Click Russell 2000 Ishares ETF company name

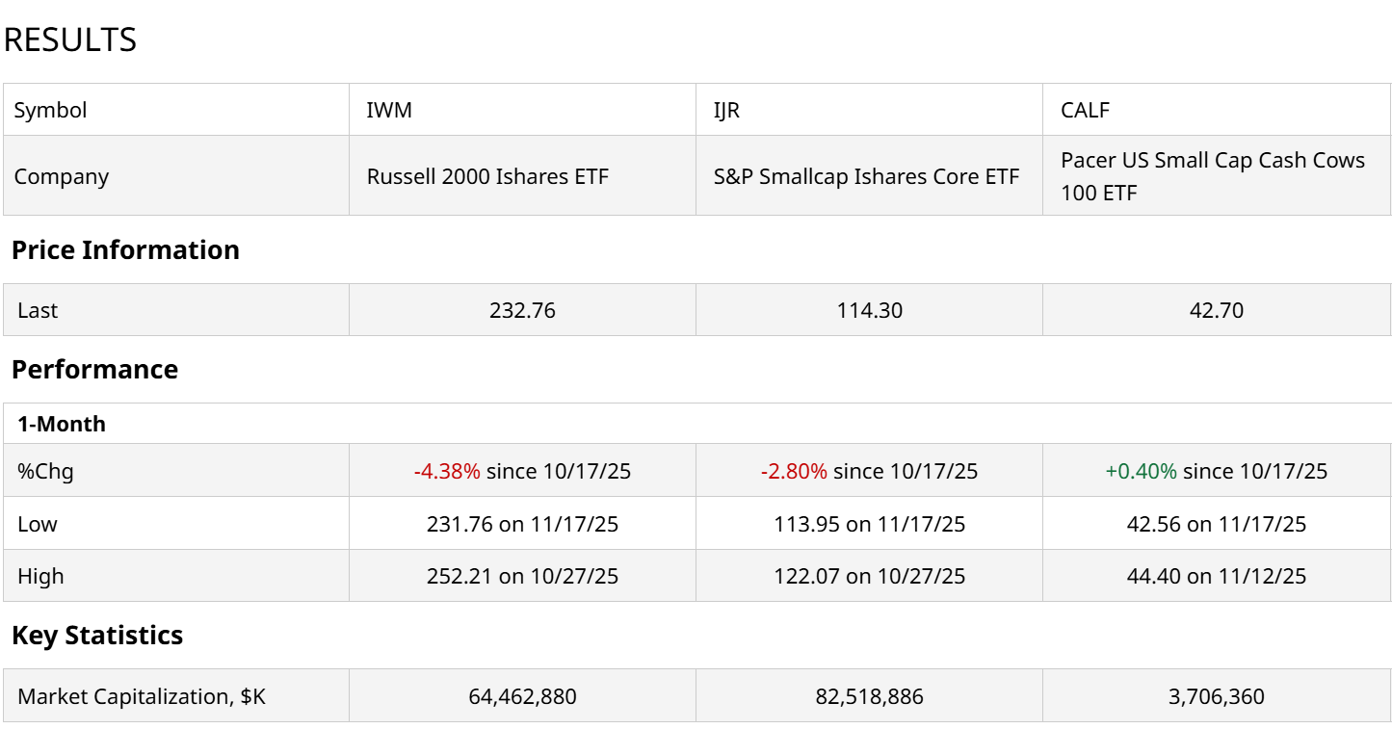tap(487, 176)
